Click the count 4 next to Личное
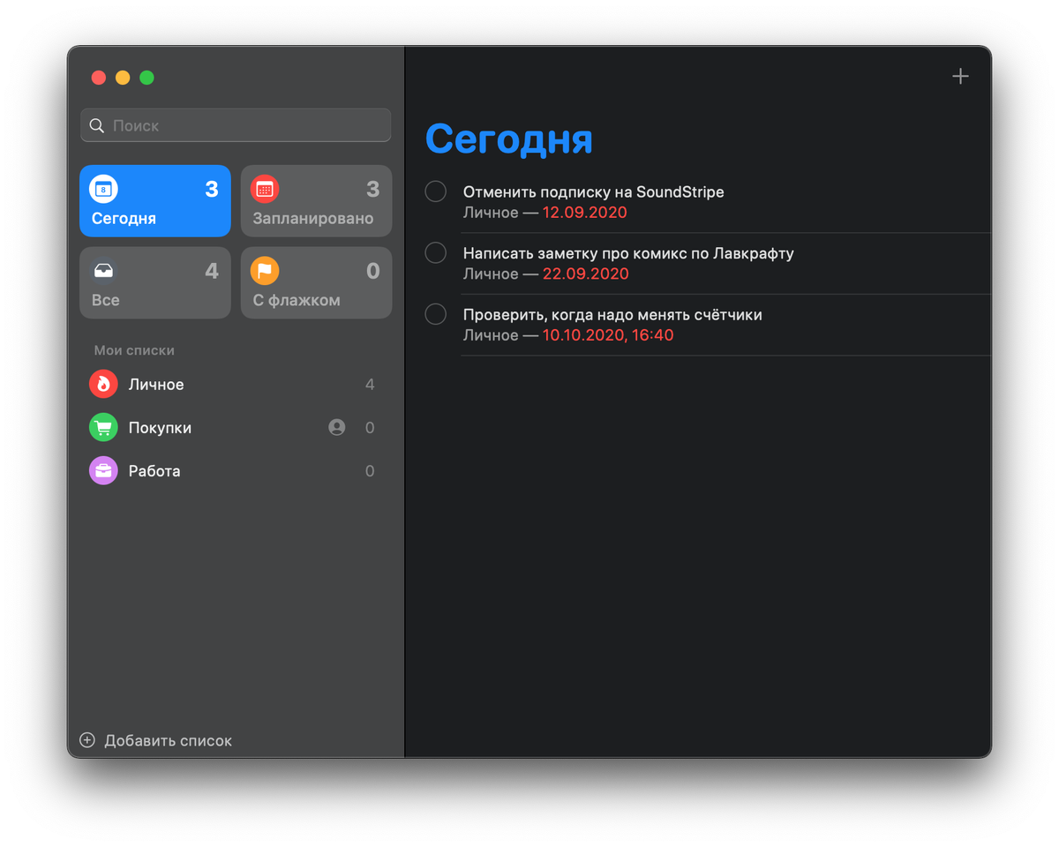This screenshot has width=1059, height=847. (x=370, y=385)
